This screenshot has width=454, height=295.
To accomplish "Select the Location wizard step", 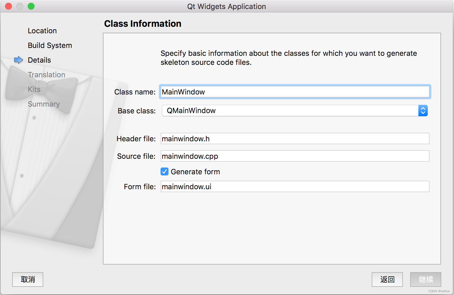I will pyautogui.click(x=42, y=31).
